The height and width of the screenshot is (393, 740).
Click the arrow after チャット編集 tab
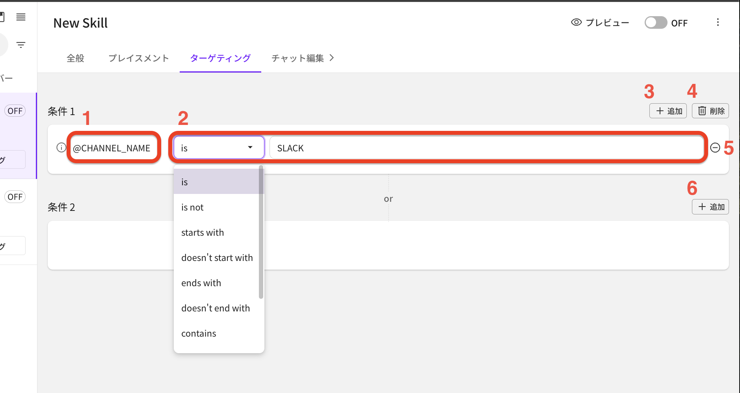(x=332, y=58)
